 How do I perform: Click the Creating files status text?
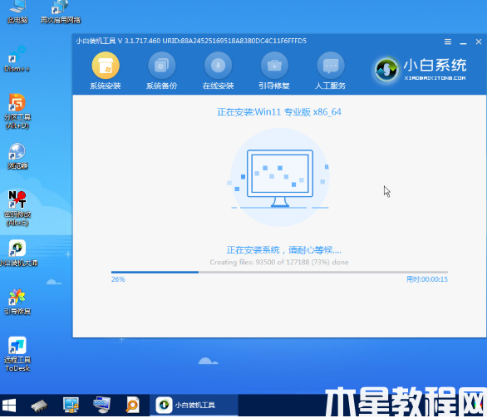click(x=279, y=262)
